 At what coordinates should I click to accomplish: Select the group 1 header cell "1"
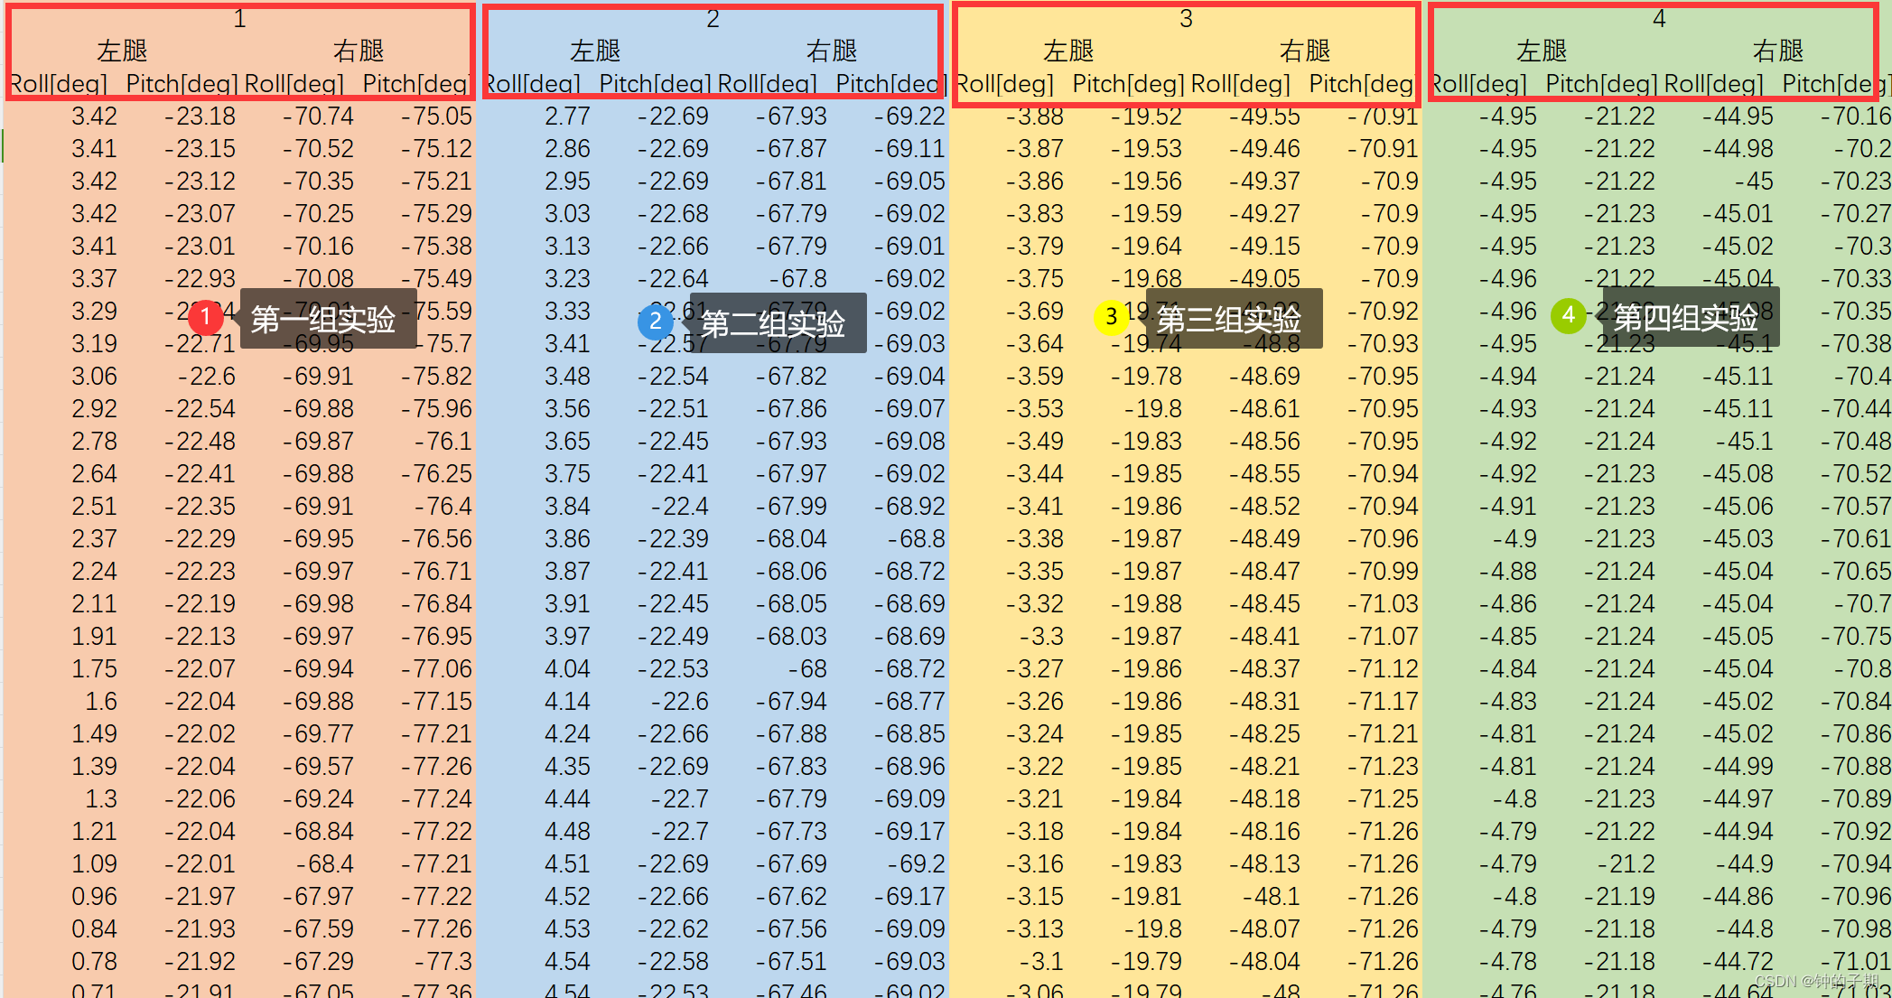[x=239, y=19]
